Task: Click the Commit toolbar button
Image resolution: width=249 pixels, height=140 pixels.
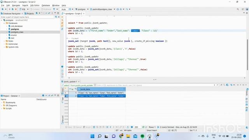Action: [x=35, y=9]
